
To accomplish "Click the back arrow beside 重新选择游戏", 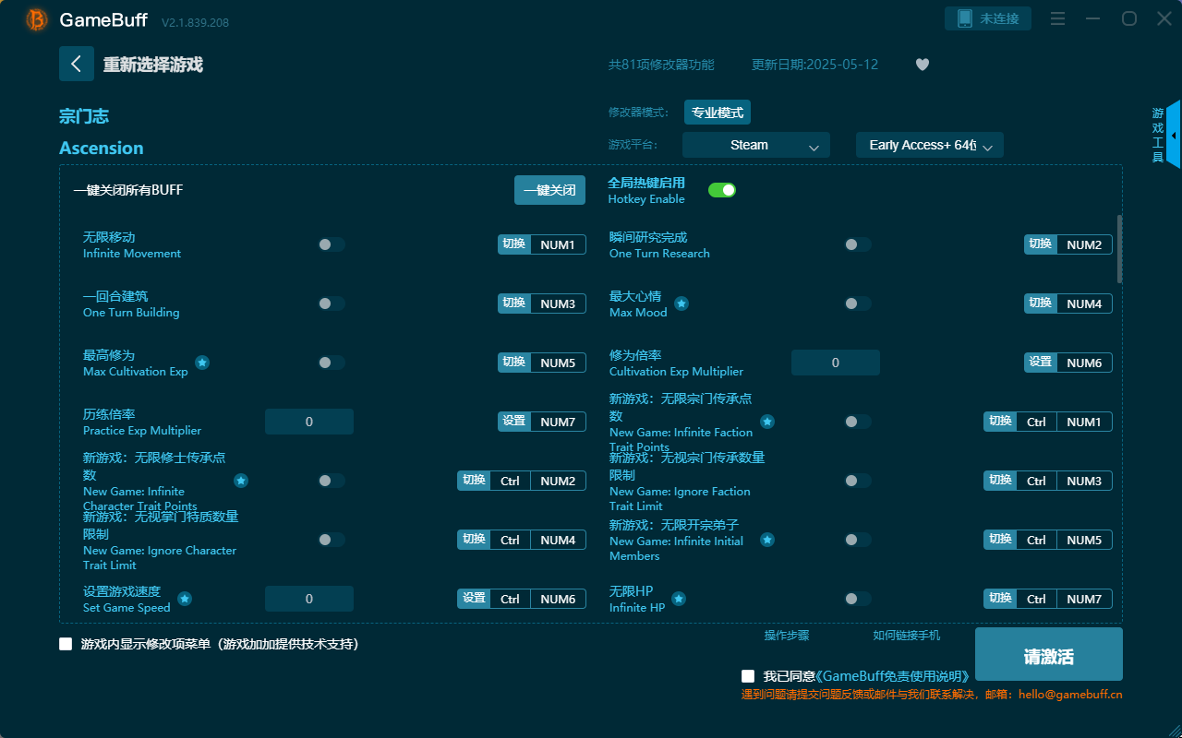I will (x=77, y=63).
